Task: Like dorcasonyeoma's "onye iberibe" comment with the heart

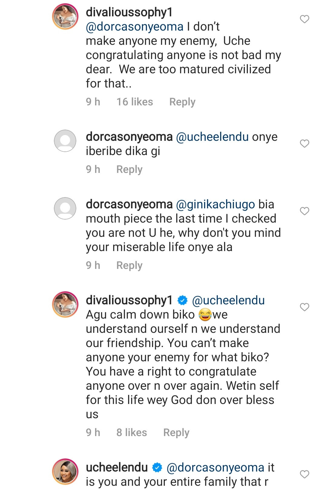Action: click(x=304, y=144)
